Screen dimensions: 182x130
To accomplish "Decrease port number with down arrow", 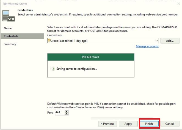I will click(66, 114).
